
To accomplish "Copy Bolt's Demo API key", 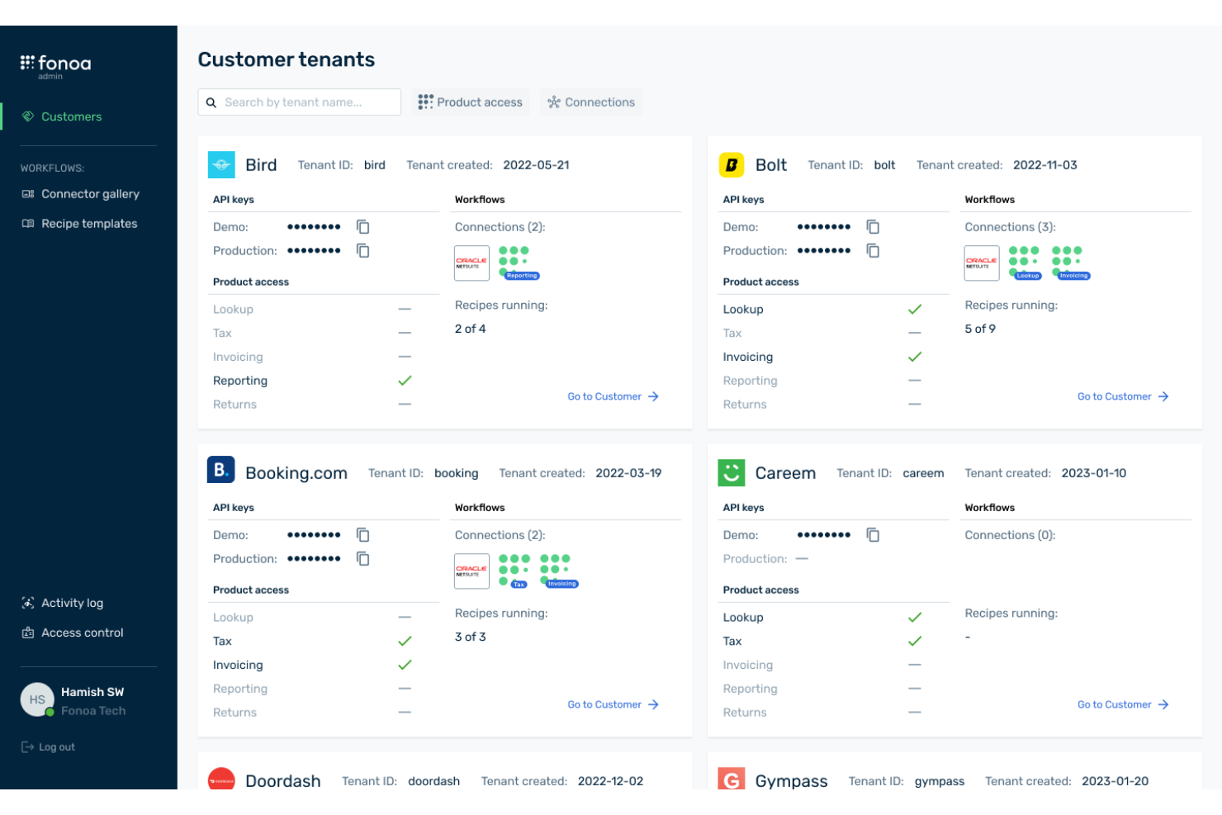I will pos(873,226).
